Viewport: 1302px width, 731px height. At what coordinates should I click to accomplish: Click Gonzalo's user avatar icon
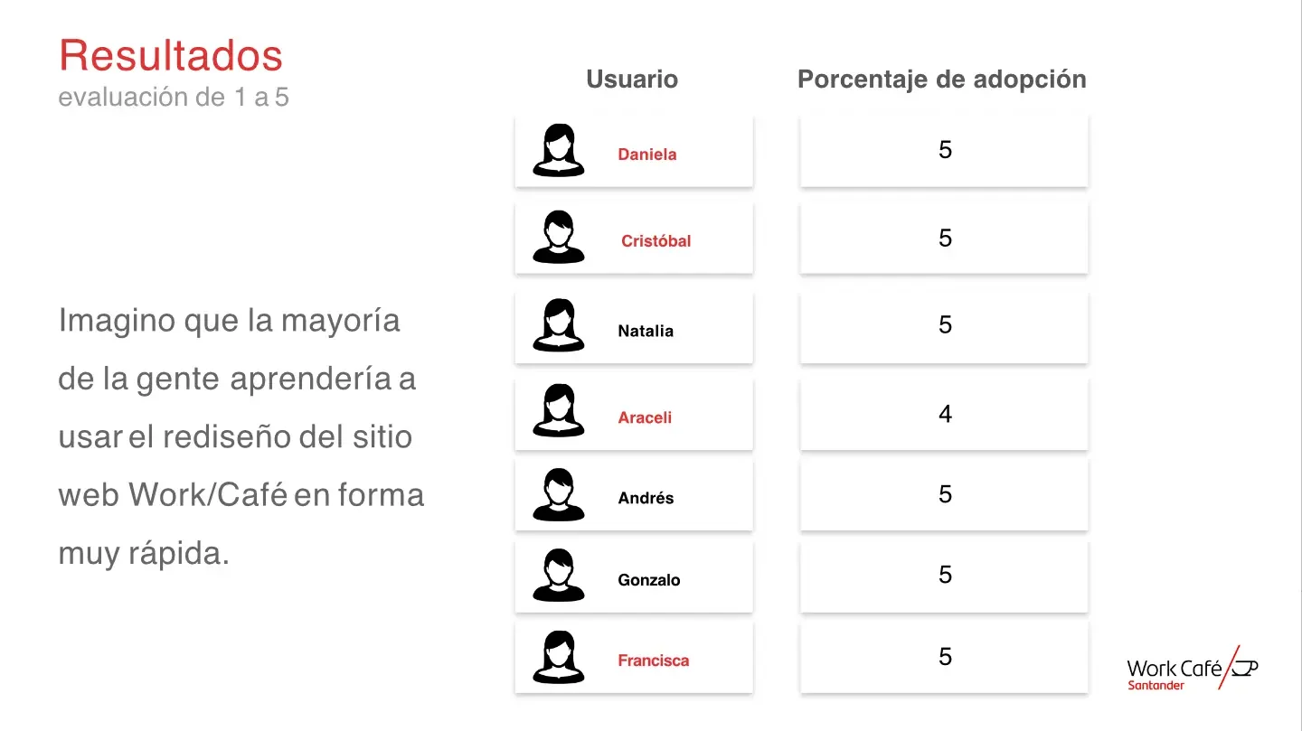pyautogui.click(x=558, y=576)
